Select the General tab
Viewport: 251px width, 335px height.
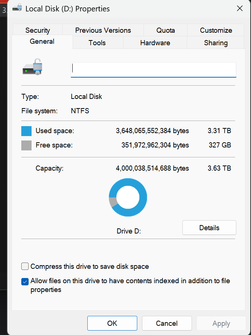pyautogui.click(x=42, y=42)
